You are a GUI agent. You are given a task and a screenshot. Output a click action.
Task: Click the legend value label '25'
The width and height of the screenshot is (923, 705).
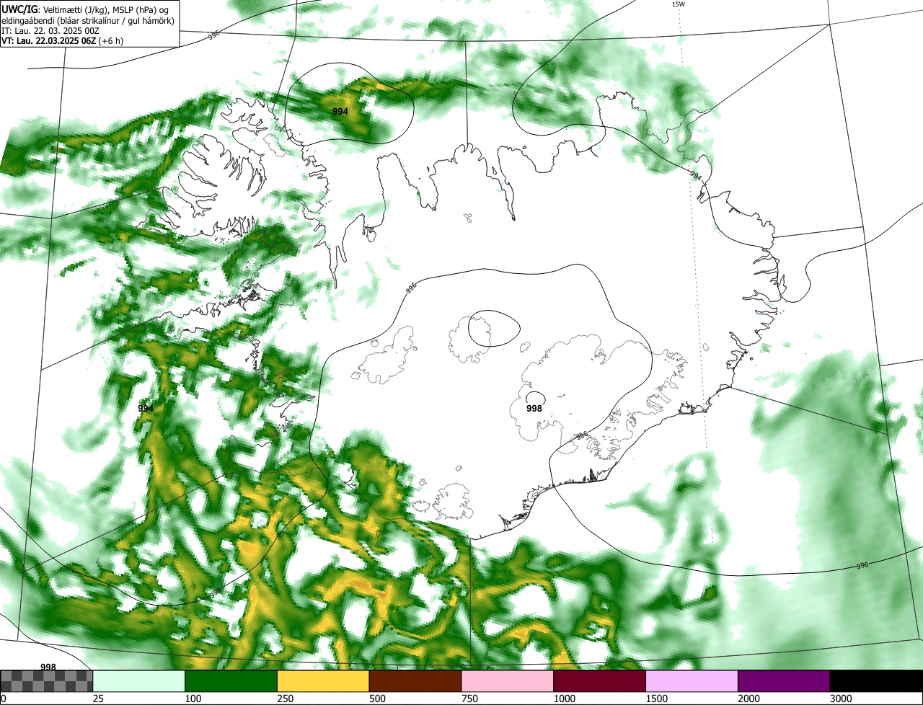click(99, 699)
